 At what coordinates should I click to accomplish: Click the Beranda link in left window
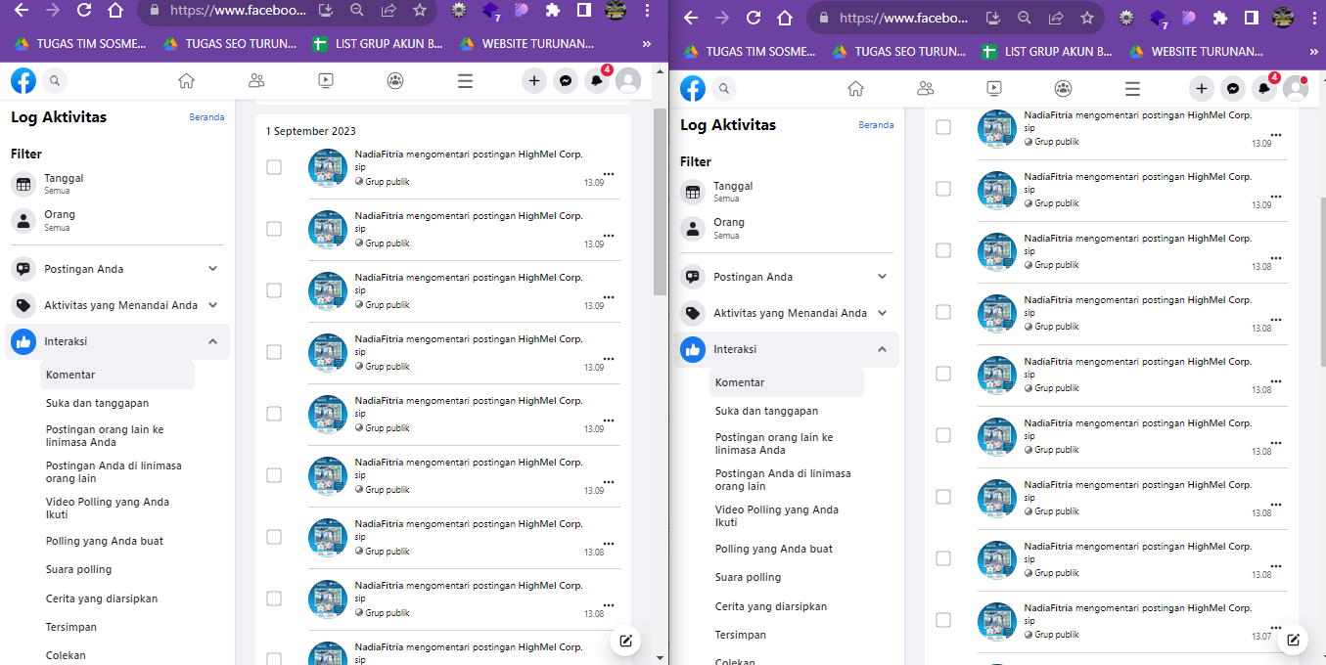tap(206, 117)
